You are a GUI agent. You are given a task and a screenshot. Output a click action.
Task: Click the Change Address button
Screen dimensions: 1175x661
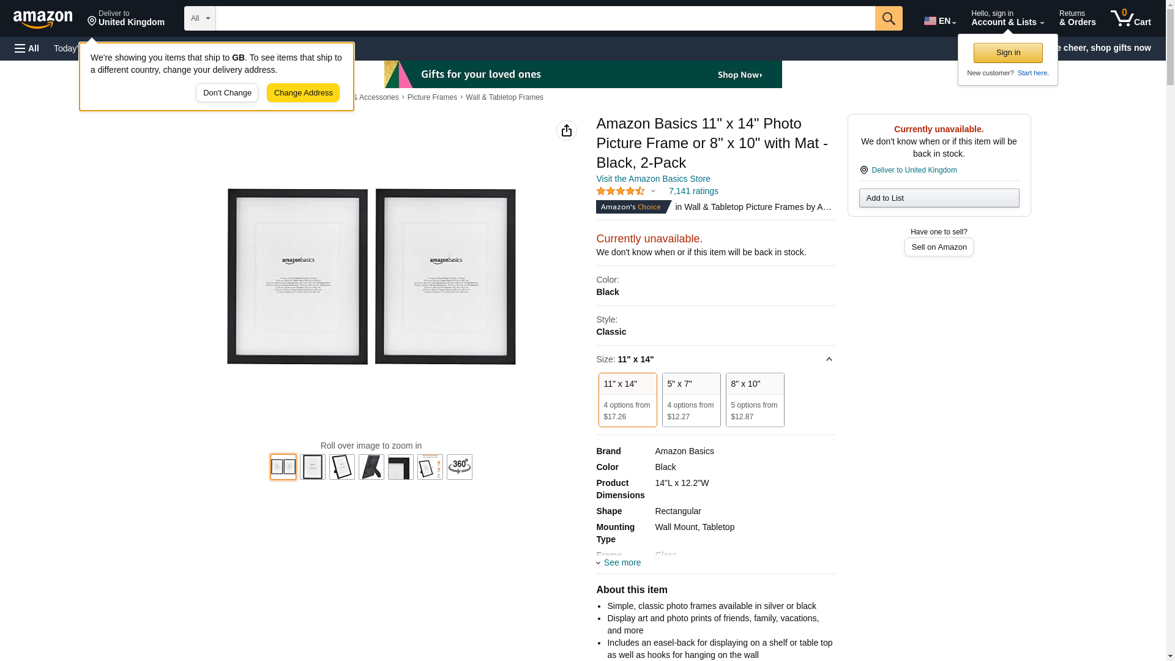pos(304,93)
